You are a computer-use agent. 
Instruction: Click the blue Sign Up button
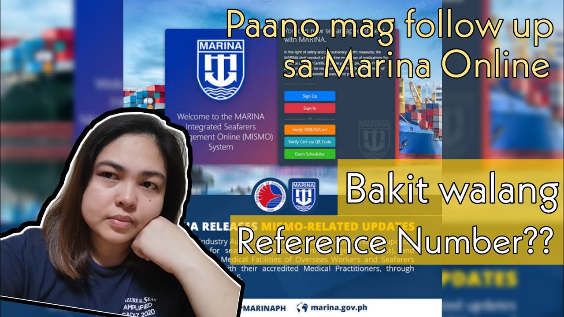tap(310, 96)
